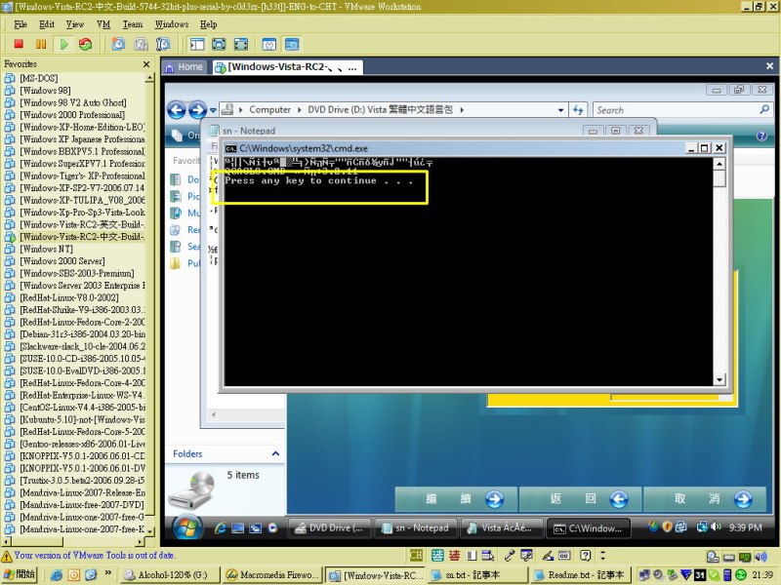Image resolution: width=781 pixels, height=585 pixels.
Task: Power off the VM with the red stop icon
Action: [x=19, y=44]
